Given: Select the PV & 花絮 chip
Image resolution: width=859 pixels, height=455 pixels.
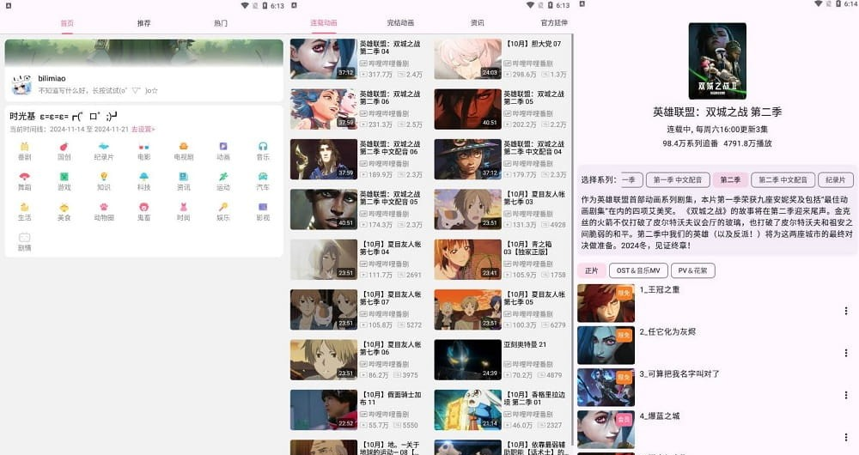Looking at the screenshot, I should 692,270.
